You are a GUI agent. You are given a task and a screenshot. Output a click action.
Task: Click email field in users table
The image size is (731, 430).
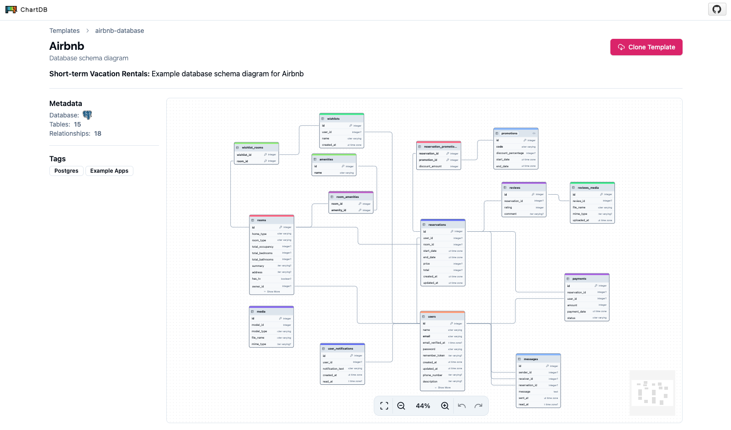point(442,336)
